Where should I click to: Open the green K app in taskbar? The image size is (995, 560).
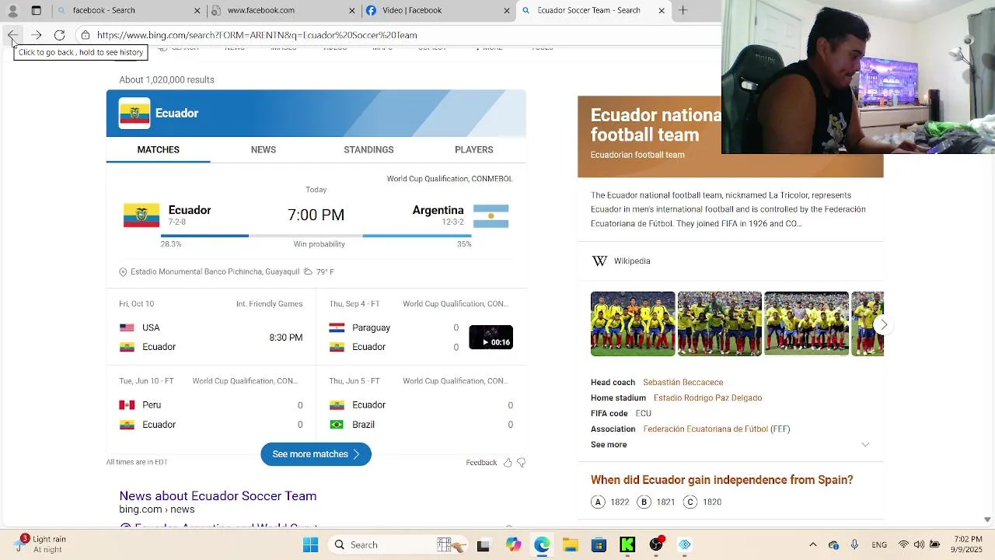627,544
